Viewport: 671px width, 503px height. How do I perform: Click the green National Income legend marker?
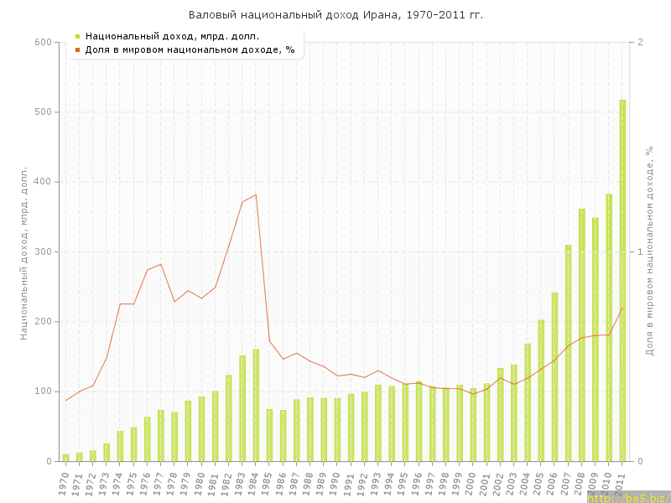[77, 36]
